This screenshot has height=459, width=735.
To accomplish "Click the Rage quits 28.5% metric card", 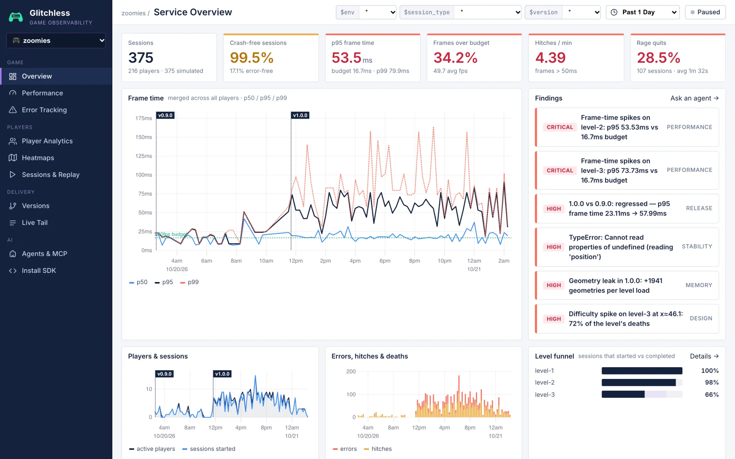I will pyautogui.click(x=678, y=58).
